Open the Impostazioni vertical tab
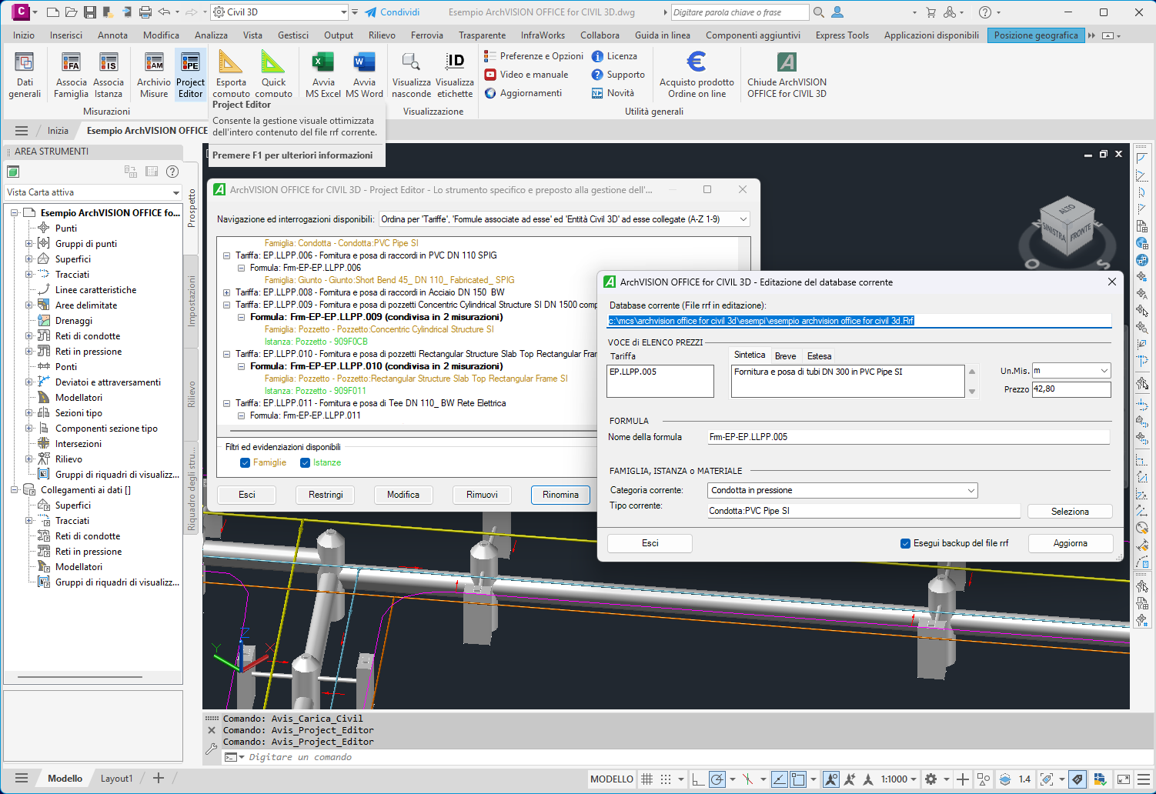 pos(192,301)
